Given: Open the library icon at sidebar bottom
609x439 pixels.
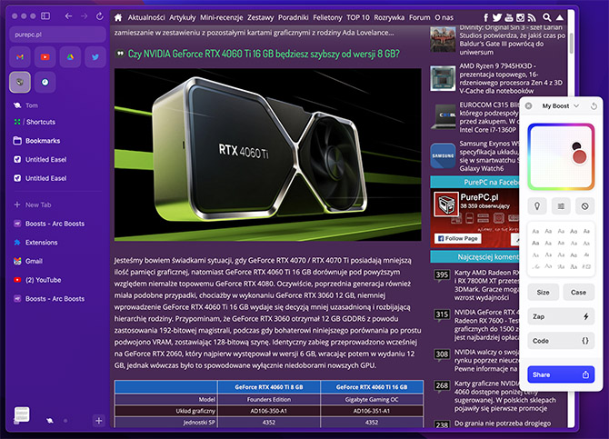Looking at the screenshot, I should click(x=22, y=414).
